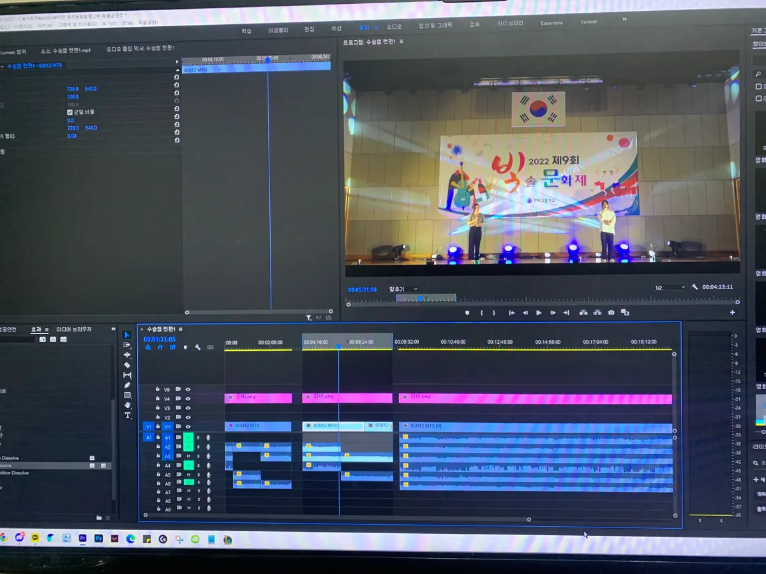The image size is (766, 574).
Task: Open Program monitor settings wrench
Action: tap(695, 288)
